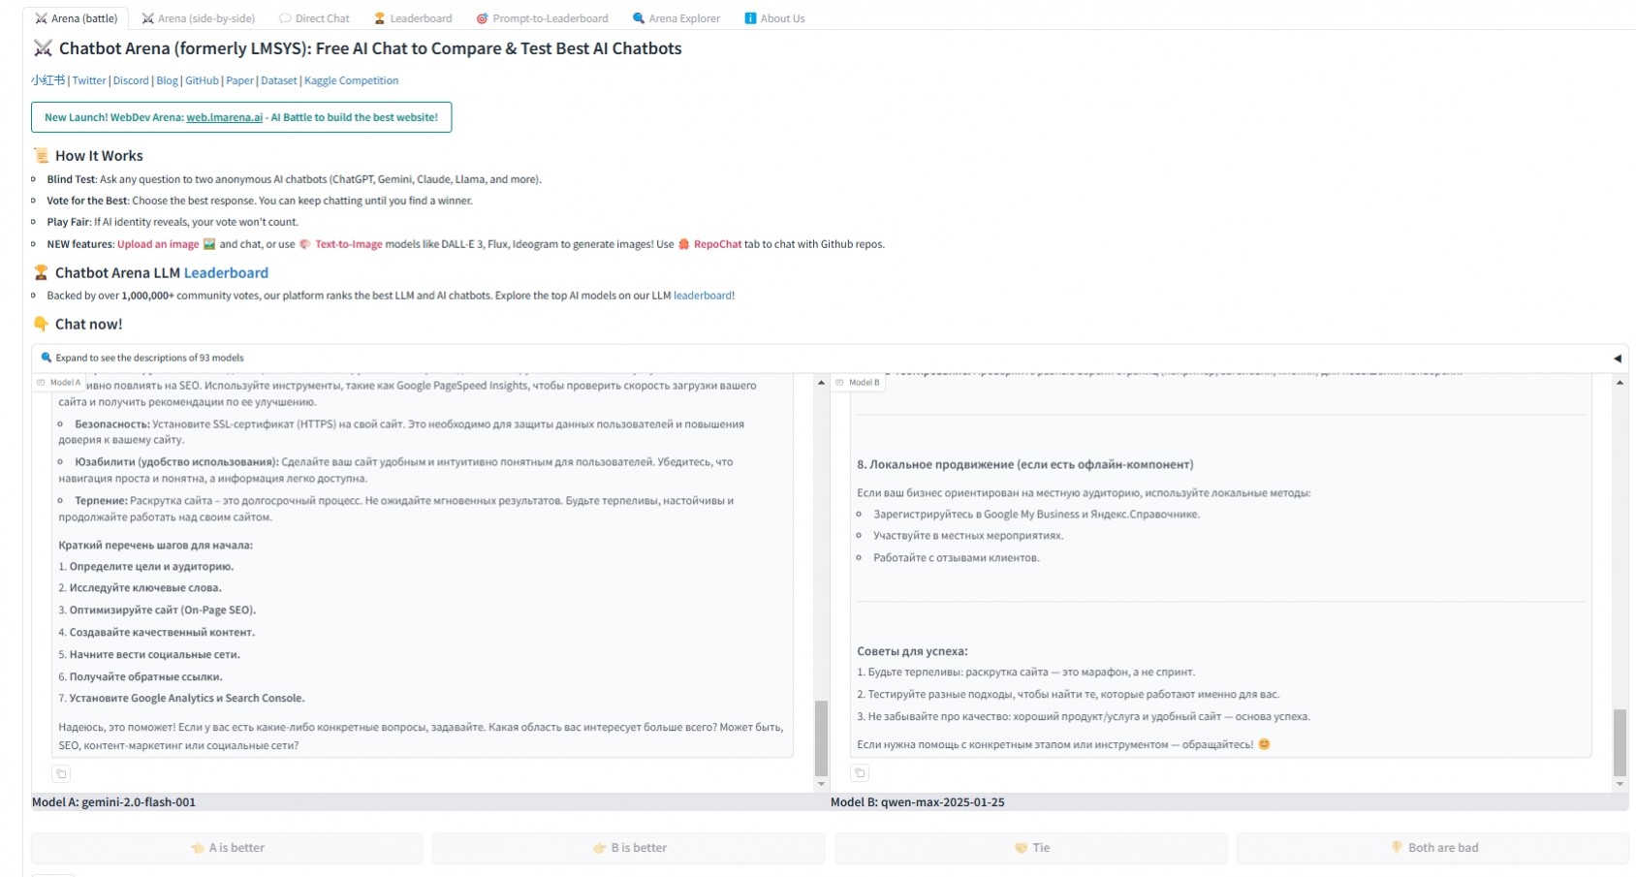The height and width of the screenshot is (877, 1636).
Task: Open the Leaderboard tab
Action: point(413,18)
